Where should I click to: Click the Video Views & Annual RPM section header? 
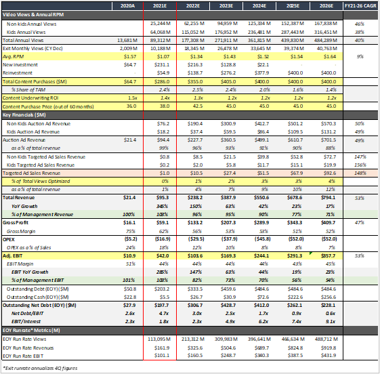[x=33, y=15]
